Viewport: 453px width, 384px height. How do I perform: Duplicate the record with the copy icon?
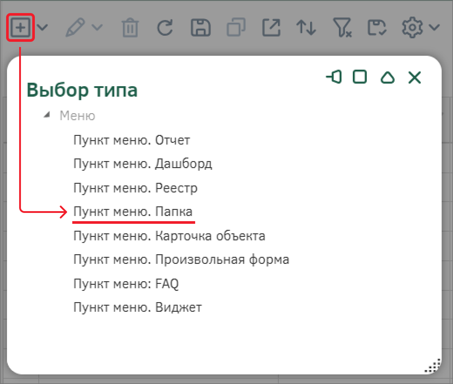click(x=236, y=27)
